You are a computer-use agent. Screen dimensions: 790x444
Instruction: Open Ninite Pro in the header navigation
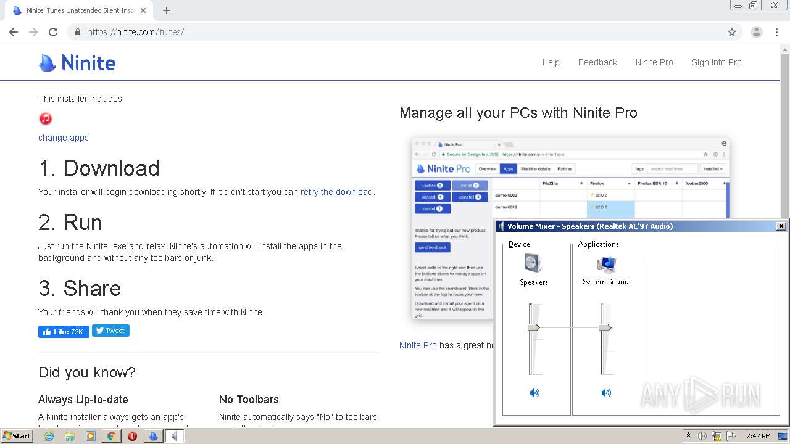pyautogui.click(x=654, y=62)
